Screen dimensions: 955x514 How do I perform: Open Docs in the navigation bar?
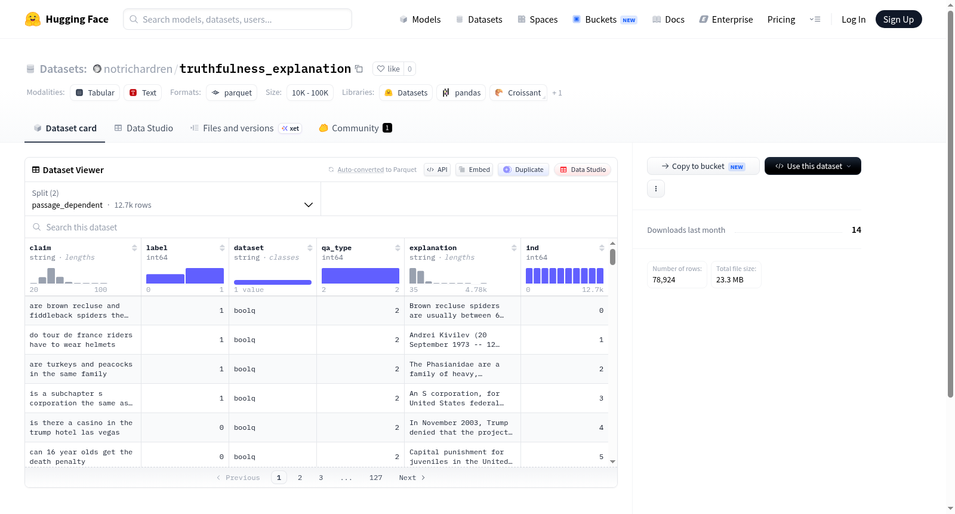[x=668, y=19]
